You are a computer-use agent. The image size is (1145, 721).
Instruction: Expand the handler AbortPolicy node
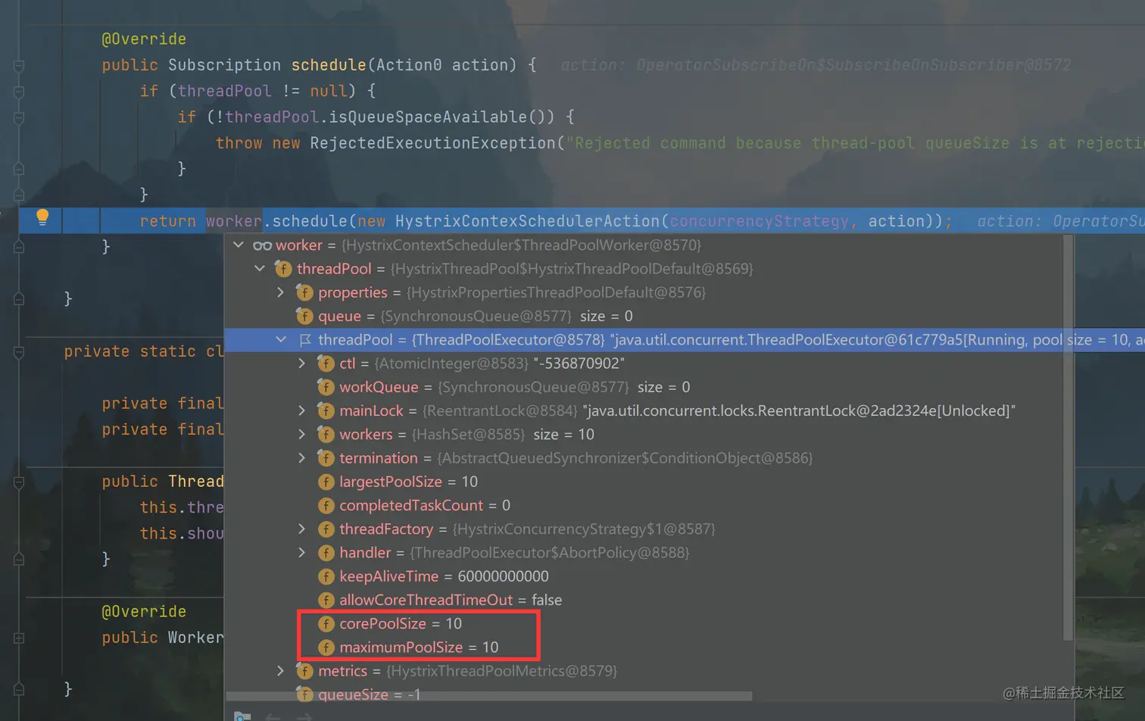[x=302, y=553]
